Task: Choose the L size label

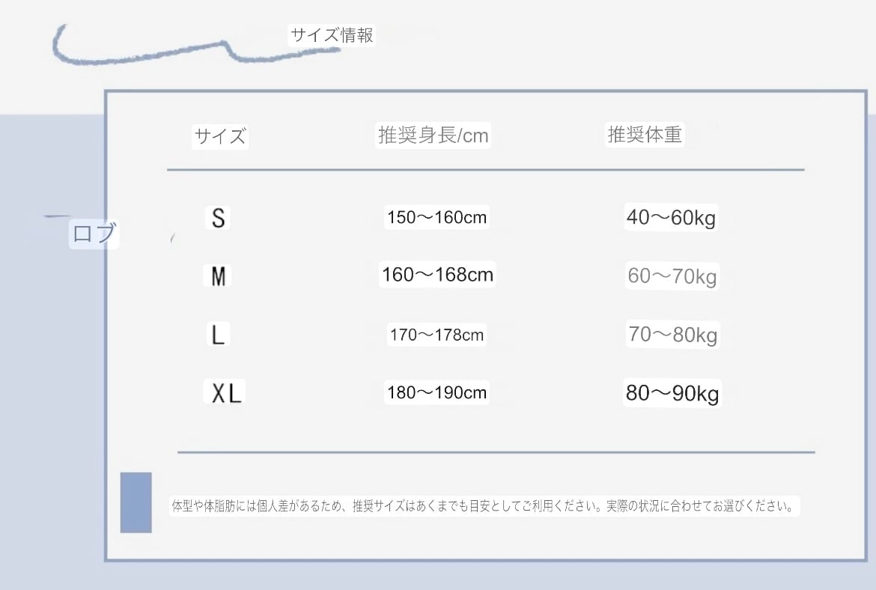Action: pyautogui.click(x=218, y=335)
